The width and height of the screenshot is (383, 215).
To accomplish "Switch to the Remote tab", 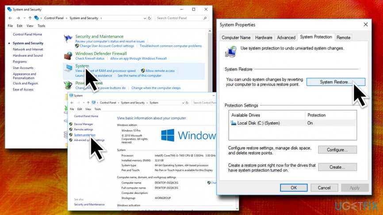I will [344, 38].
